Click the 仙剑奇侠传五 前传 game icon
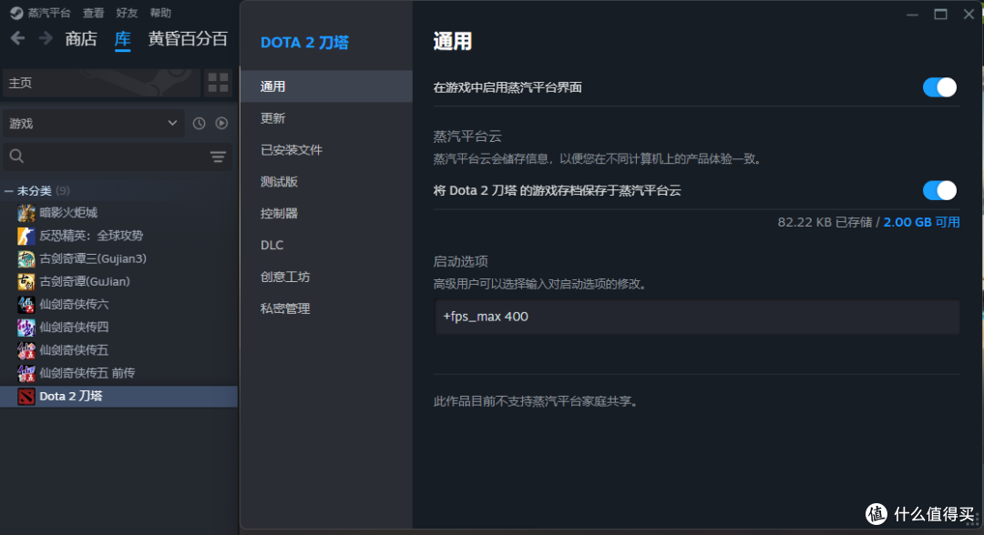The image size is (984, 535). pyautogui.click(x=26, y=373)
